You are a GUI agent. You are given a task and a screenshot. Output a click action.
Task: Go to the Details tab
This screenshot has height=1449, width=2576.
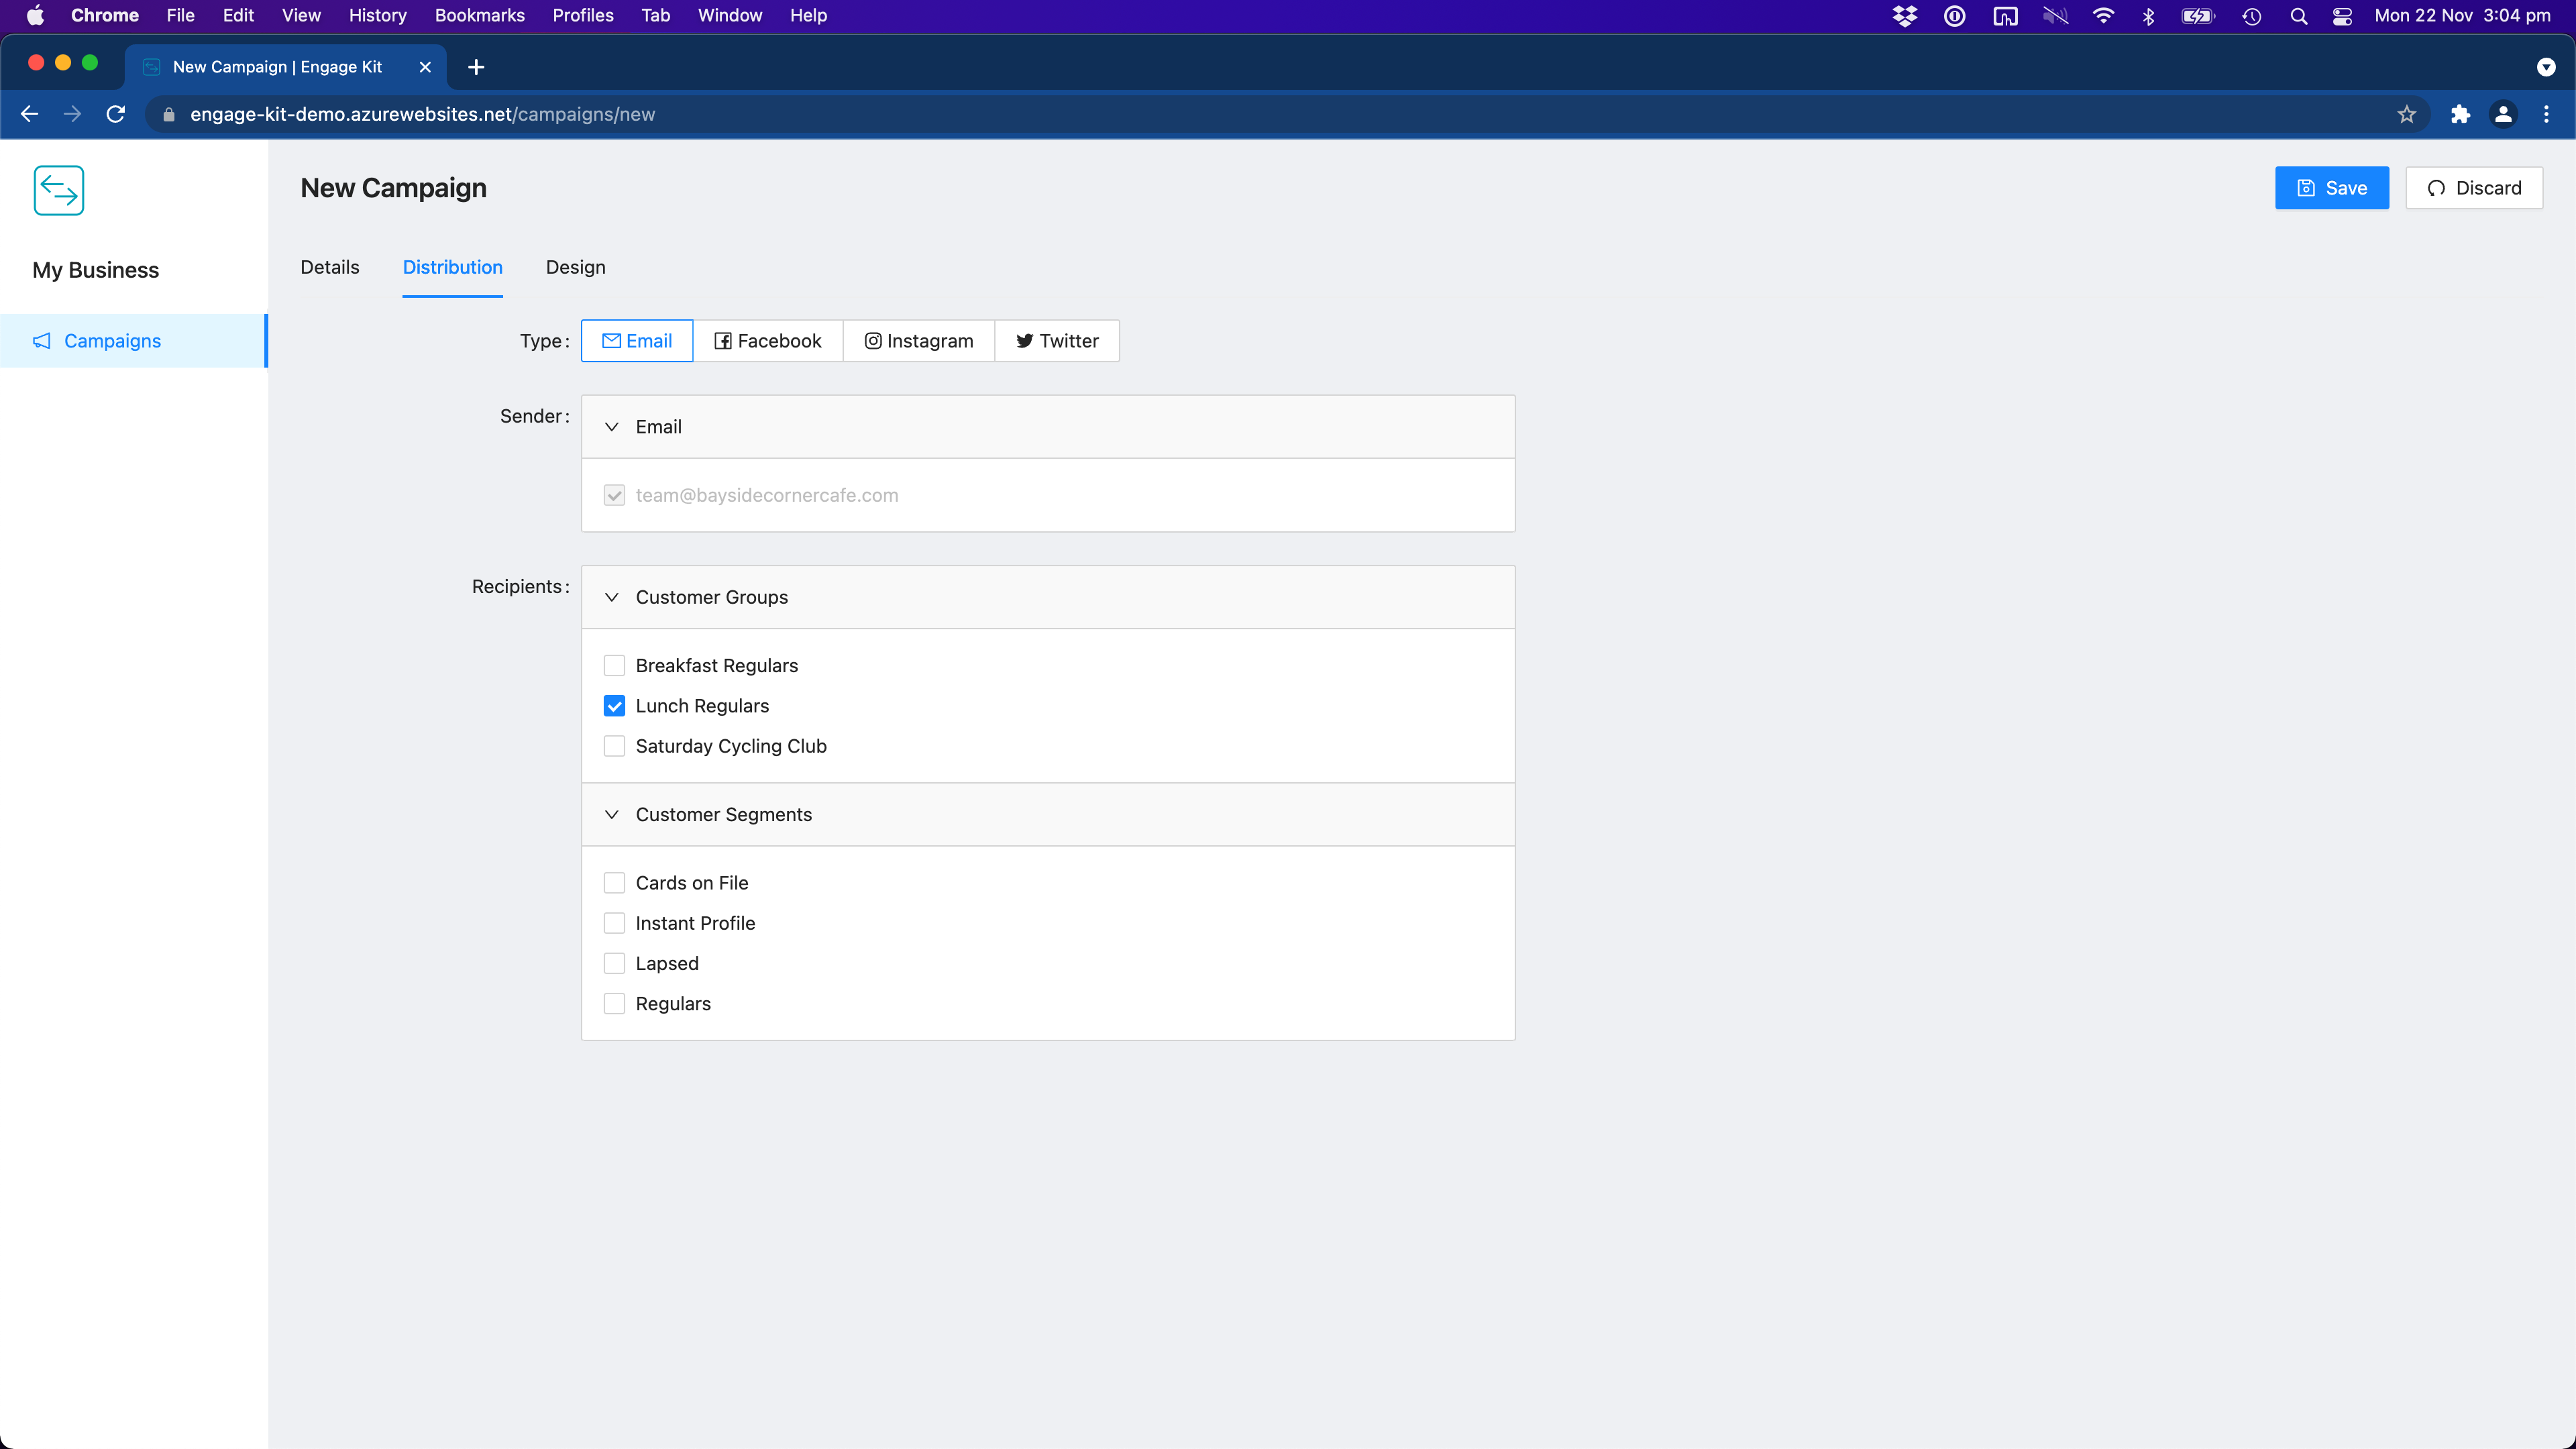tap(329, 267)
